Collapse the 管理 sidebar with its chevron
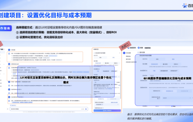 point(4,49)
